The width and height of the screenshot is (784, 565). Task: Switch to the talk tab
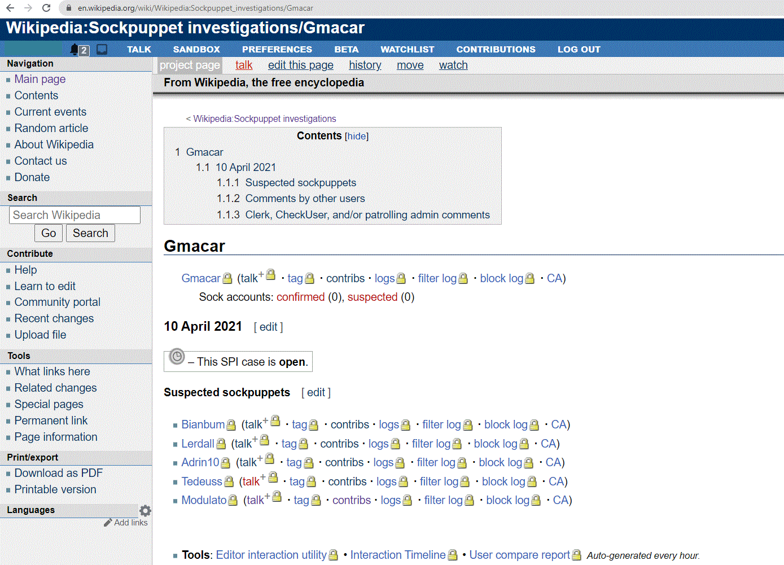(244, 65)
